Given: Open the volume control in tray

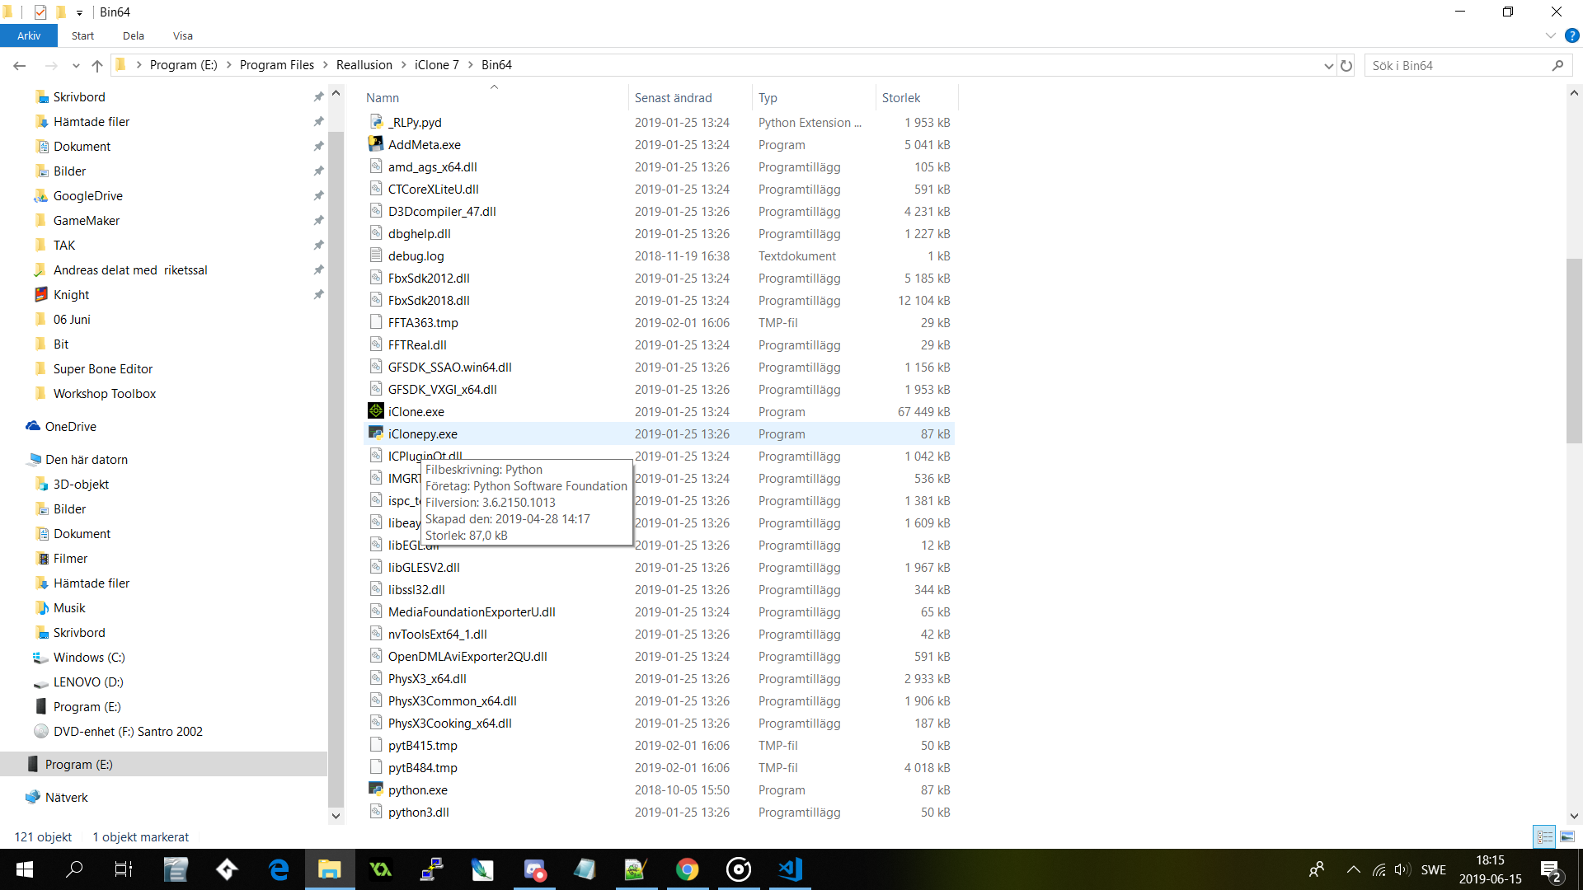Looking at the screenshot, I should 1402,869.
